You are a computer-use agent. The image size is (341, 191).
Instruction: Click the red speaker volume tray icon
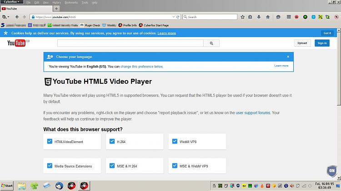(x=292, y=186)
